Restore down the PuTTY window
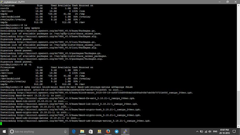The image size is (240, 135). tap(227, 2)
